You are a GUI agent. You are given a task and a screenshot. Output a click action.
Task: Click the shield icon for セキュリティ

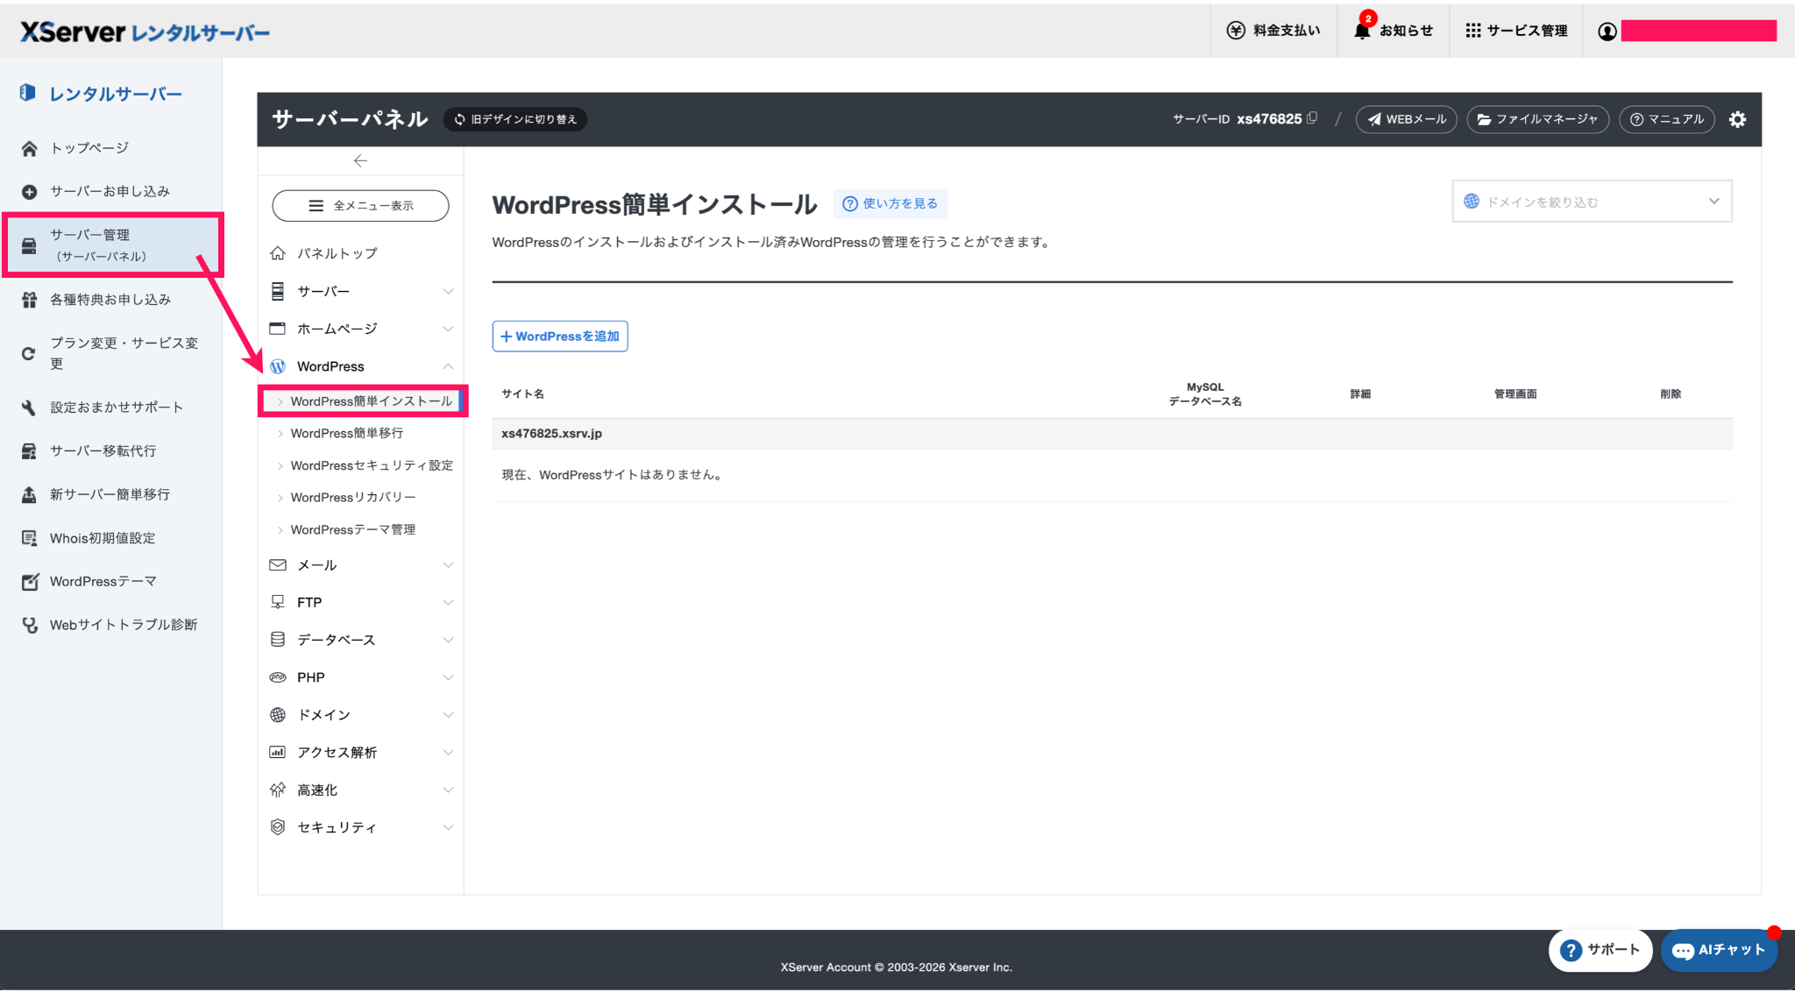278,827
